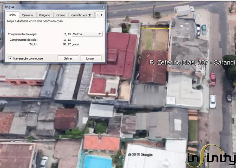The height and width of the screenshot is (168, 236).
Task: Click the red car on the street
Action: 213,79
